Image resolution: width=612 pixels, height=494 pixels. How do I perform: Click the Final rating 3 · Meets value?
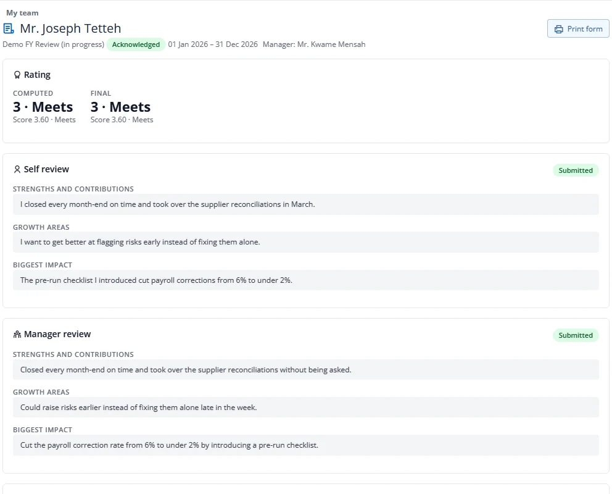(120, 107)
